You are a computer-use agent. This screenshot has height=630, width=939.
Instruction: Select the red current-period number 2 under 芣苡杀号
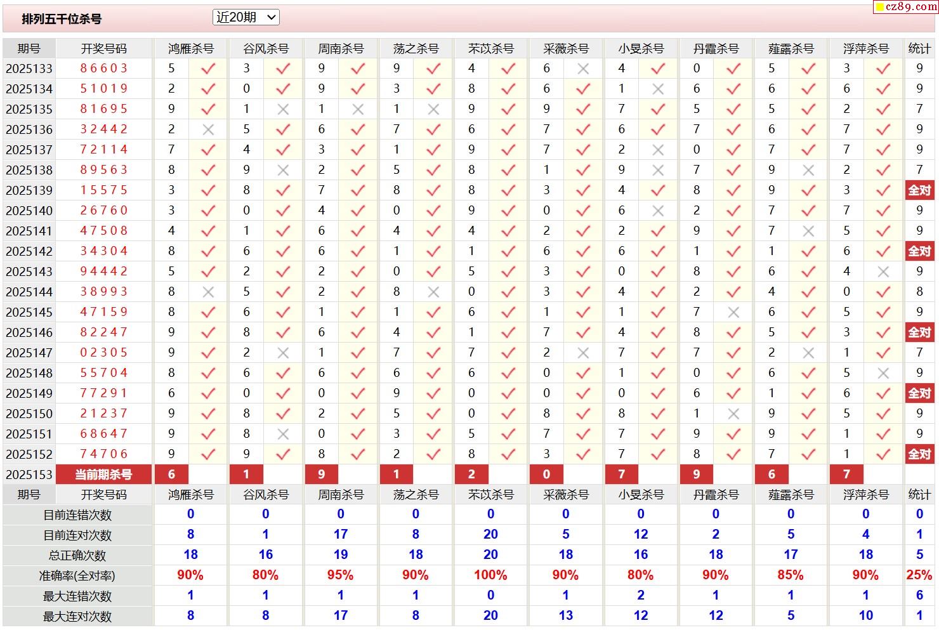pyautogui.click(x=471, y=474)
